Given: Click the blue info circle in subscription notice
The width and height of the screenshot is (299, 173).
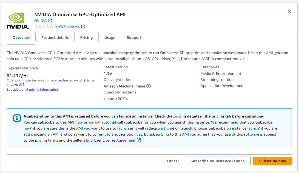Looking at the screenshot, I should coord(17,118).
